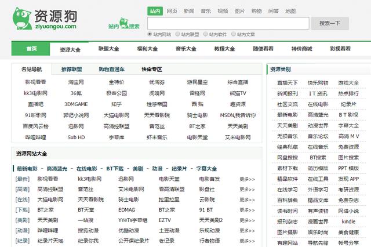
Task: Switch to the 音乐 search tab
Action: tap(206, 11)
